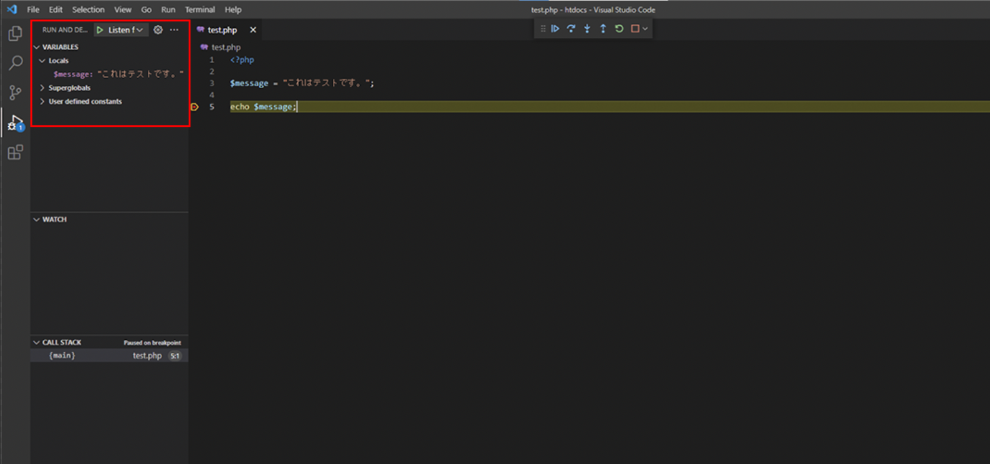Click the Step Into debug button
Image resolution: width=990 pixels, height=464 pixels.
587,28
